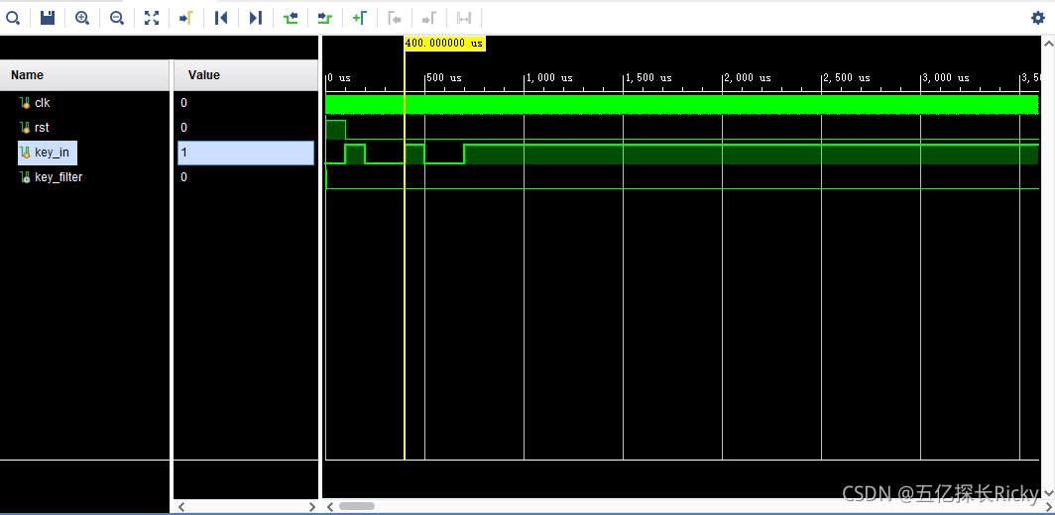The image size is (1055, 515).
Task: Click the rst value 0
Action: click(183, 128)
